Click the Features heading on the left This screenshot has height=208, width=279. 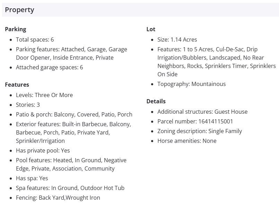click(17, 85)
